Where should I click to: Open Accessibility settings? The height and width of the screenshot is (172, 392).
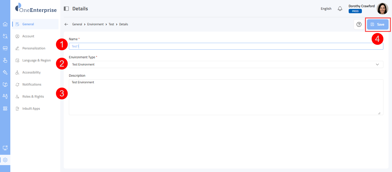(31, 72)
